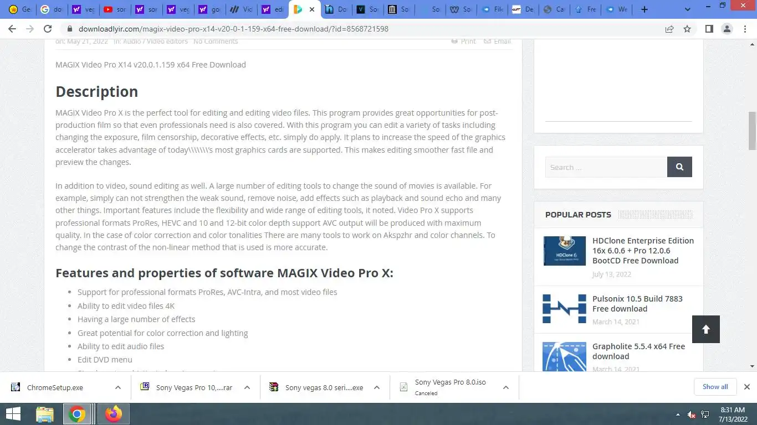Go back to the previous page
This screenshot has height=425, width=757.
coord(12,29)
